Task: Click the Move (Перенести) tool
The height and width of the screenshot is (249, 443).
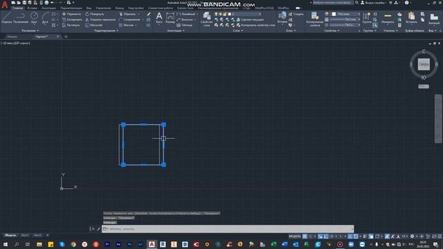Action: pyautogui.click(x=71, y=14)
